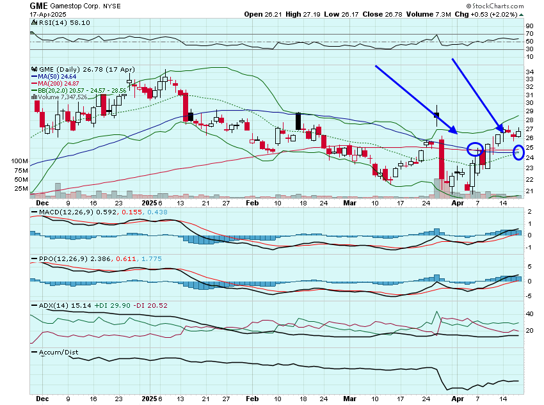
Task: Select the 17-Apr-2025 date label
Action: [48, 15]
